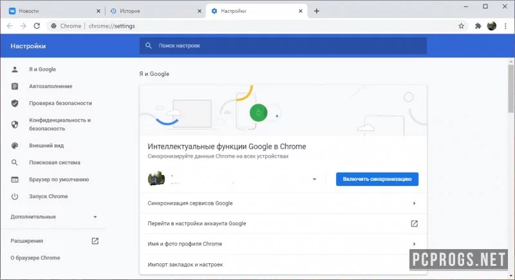The width and height of the screenshot is (515, 280).
Task: Open Перейти в настройки аккаунта Google
Action: 283,223
